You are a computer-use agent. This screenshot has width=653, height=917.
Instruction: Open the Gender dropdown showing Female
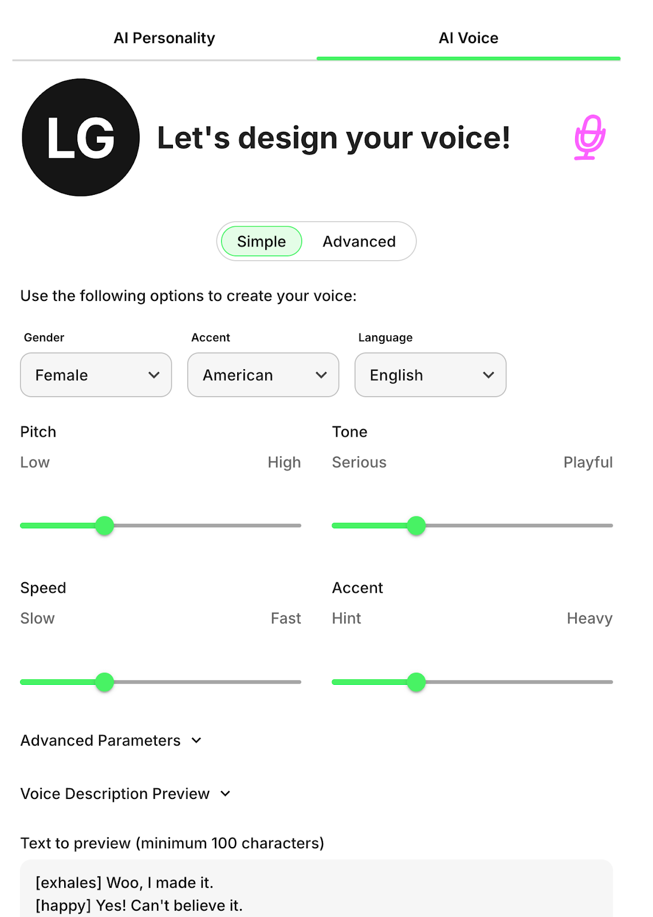tap(96, 375)
